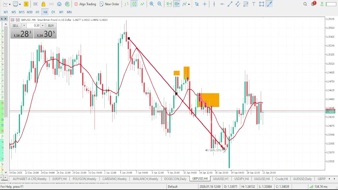338x190 pixels.
Task: Select the crosshair tool
Action: coord(205,4)
